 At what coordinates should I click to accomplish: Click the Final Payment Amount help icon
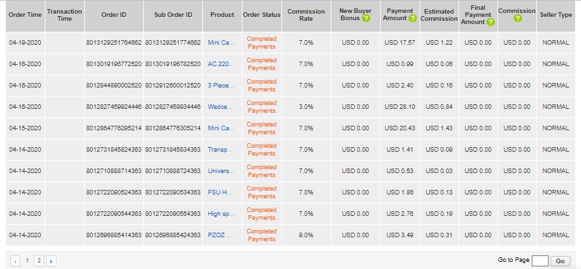tap(490, 22)
